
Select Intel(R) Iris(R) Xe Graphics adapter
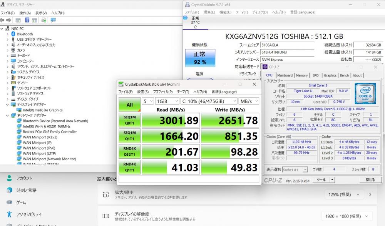(42, 110)
